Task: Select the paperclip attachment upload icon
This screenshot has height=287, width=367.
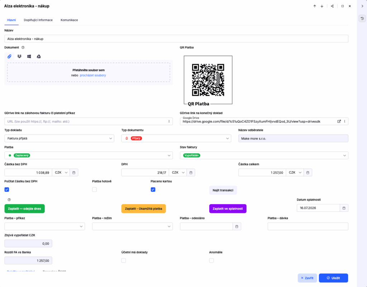Action: click(9, 56)
